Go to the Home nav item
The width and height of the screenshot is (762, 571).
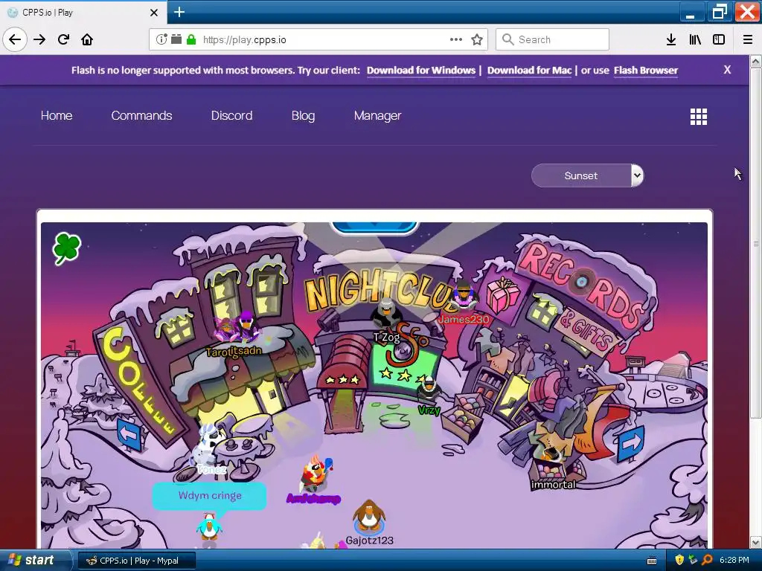57,115
